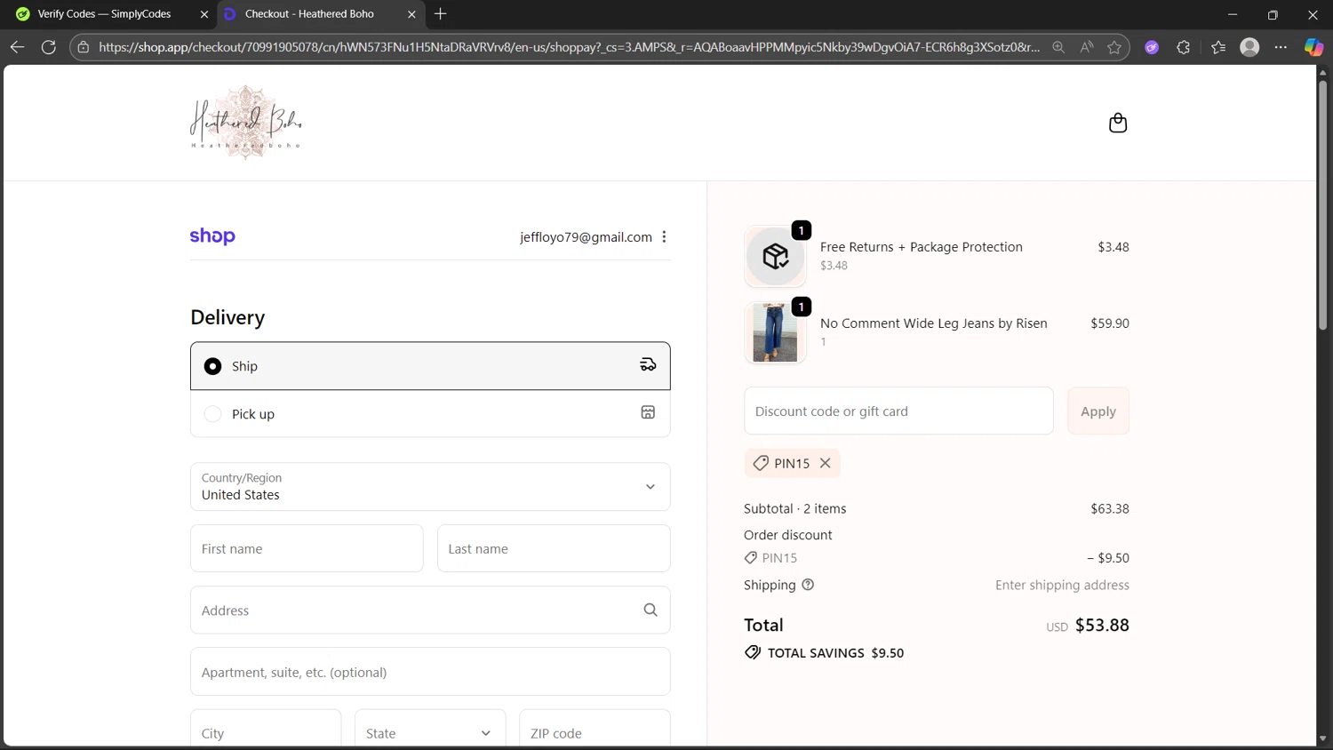Click the Heathered Boho store logo
The width and height of the screenshot is (1333, 750).
[x=246, y=123]
